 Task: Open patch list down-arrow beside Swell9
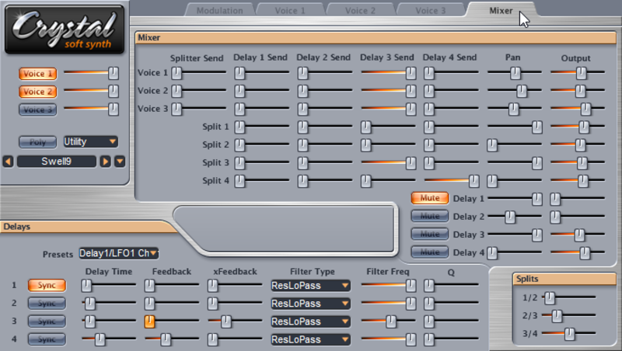(x=120, y=162)
